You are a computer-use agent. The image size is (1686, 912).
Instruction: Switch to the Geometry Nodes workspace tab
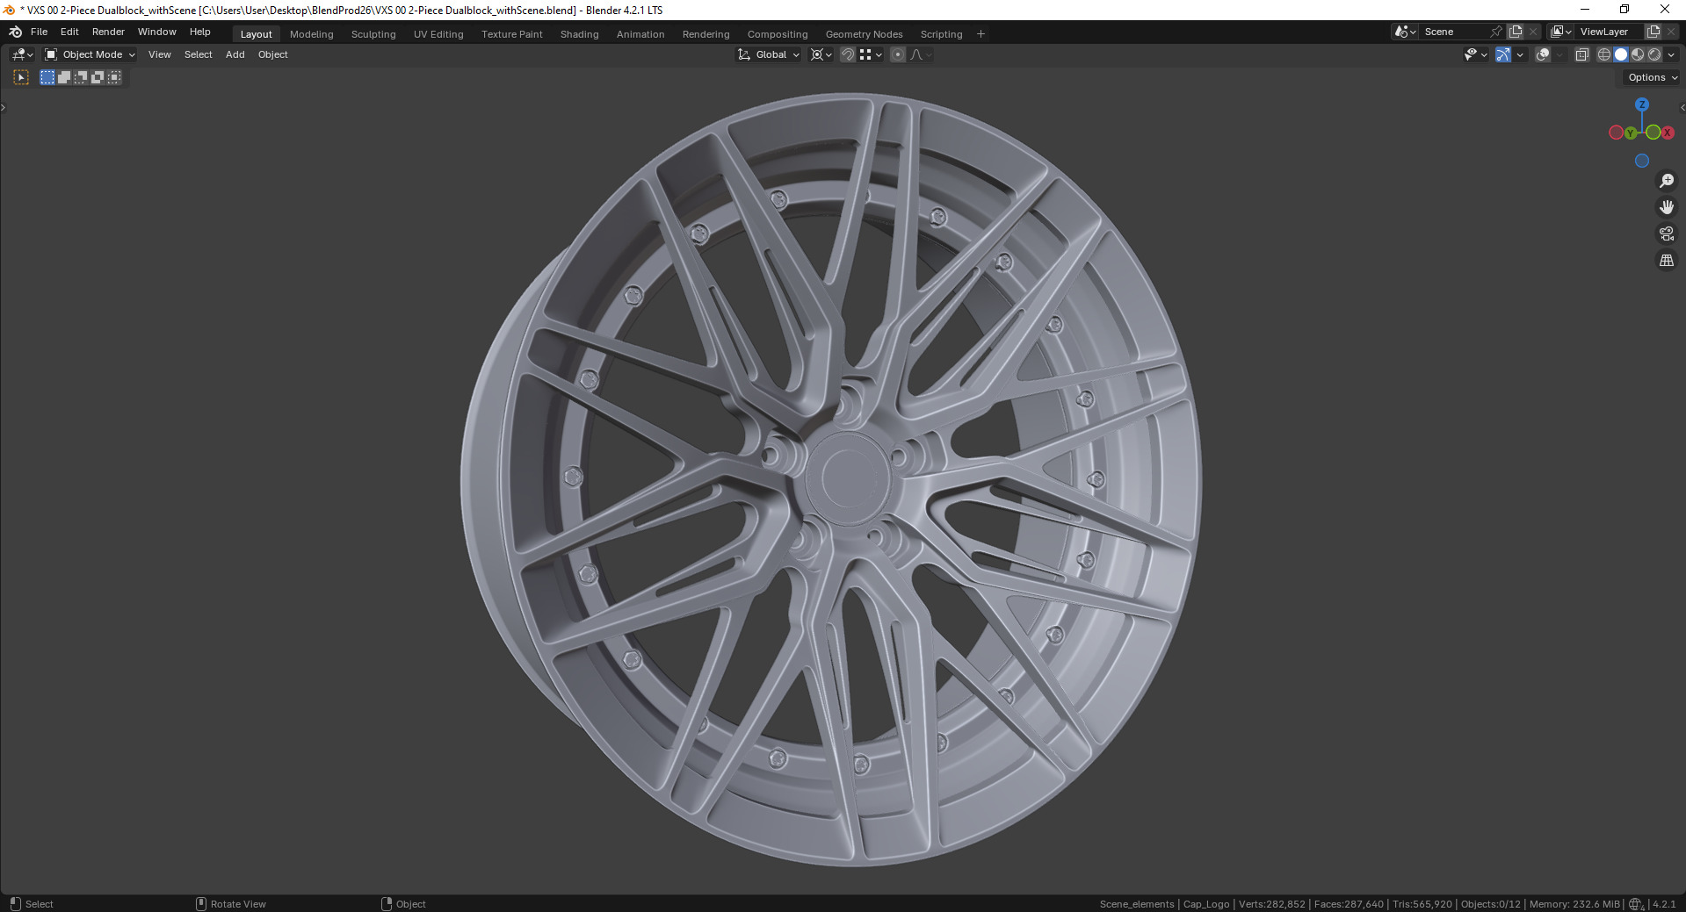pos(865,34)
